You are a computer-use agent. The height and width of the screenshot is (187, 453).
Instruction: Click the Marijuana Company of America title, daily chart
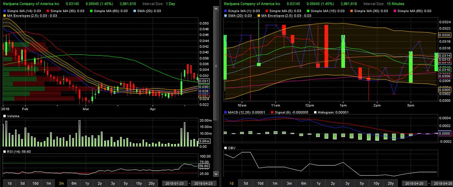(31, 3)
